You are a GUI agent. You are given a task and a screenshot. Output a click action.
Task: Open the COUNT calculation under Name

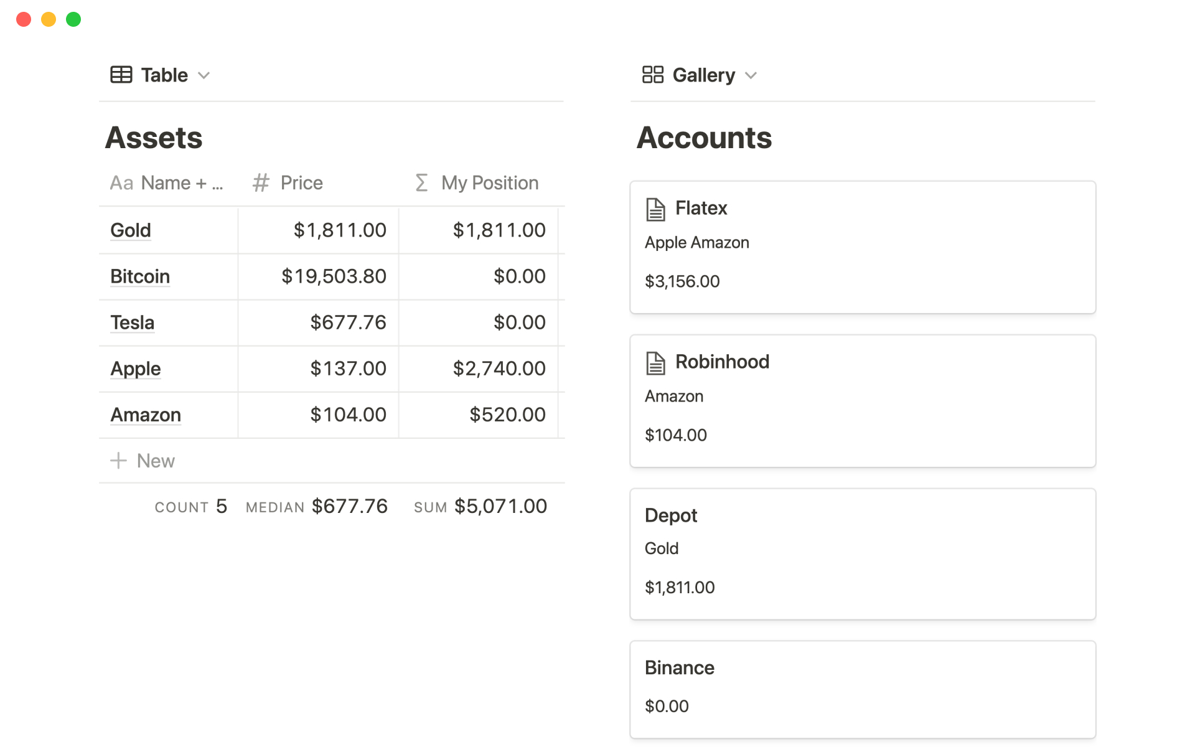pos(190,507)
